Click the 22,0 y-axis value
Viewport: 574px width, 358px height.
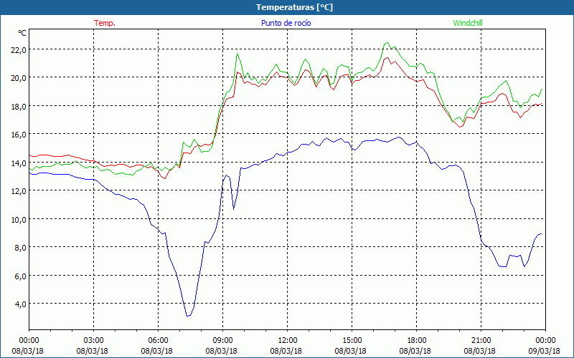(19, 50)
